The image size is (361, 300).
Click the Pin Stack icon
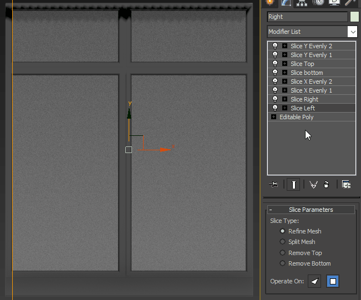pyautogui.click(x=273, y=185)
